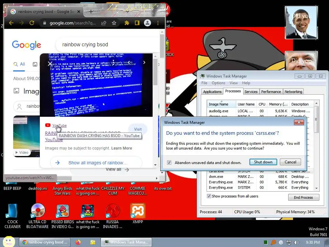
Task: Switch to Task Manager taskbar button
Action: (126, 242)
